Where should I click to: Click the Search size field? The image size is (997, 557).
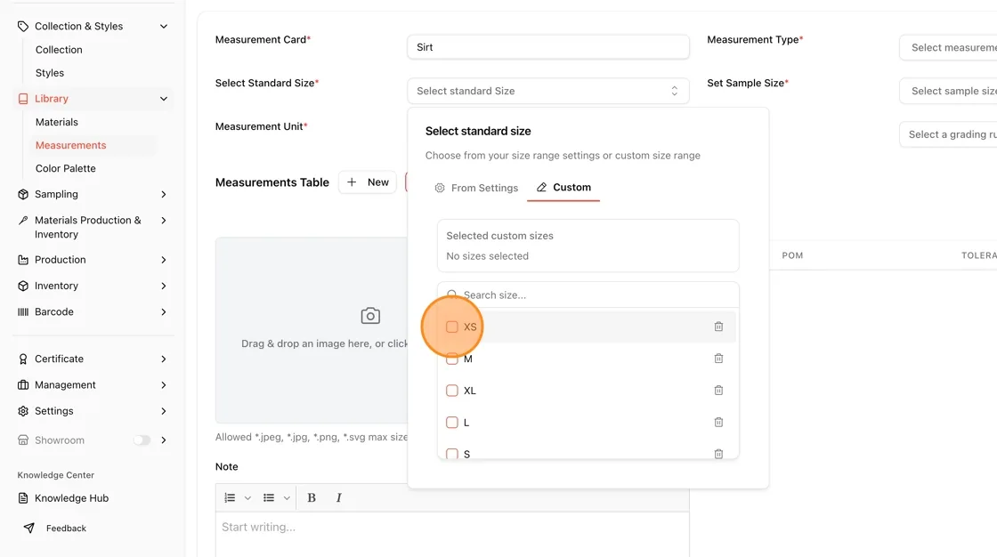pyautogui.click(x=588, y=295)
